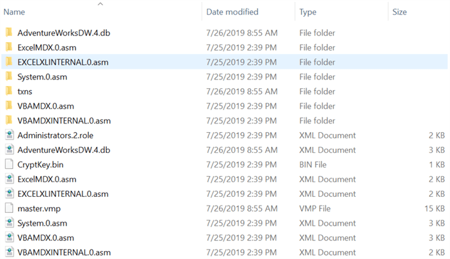
Task: Select the CryptKey.bin file name
Action: [x=40, y=165]
